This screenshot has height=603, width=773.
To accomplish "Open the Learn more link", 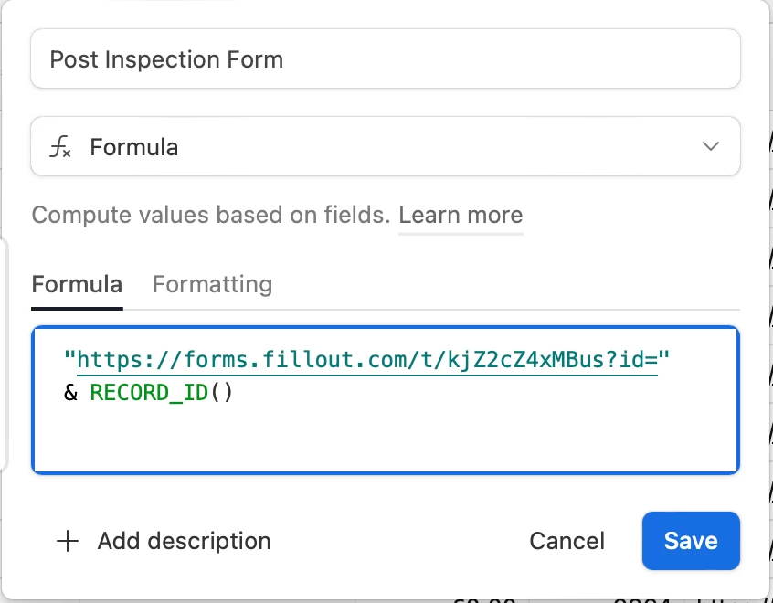I will 461,216.
